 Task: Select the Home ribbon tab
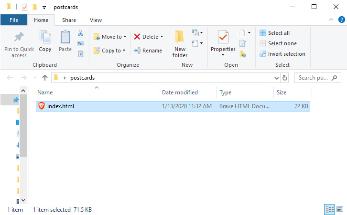(x=41, y=20)
